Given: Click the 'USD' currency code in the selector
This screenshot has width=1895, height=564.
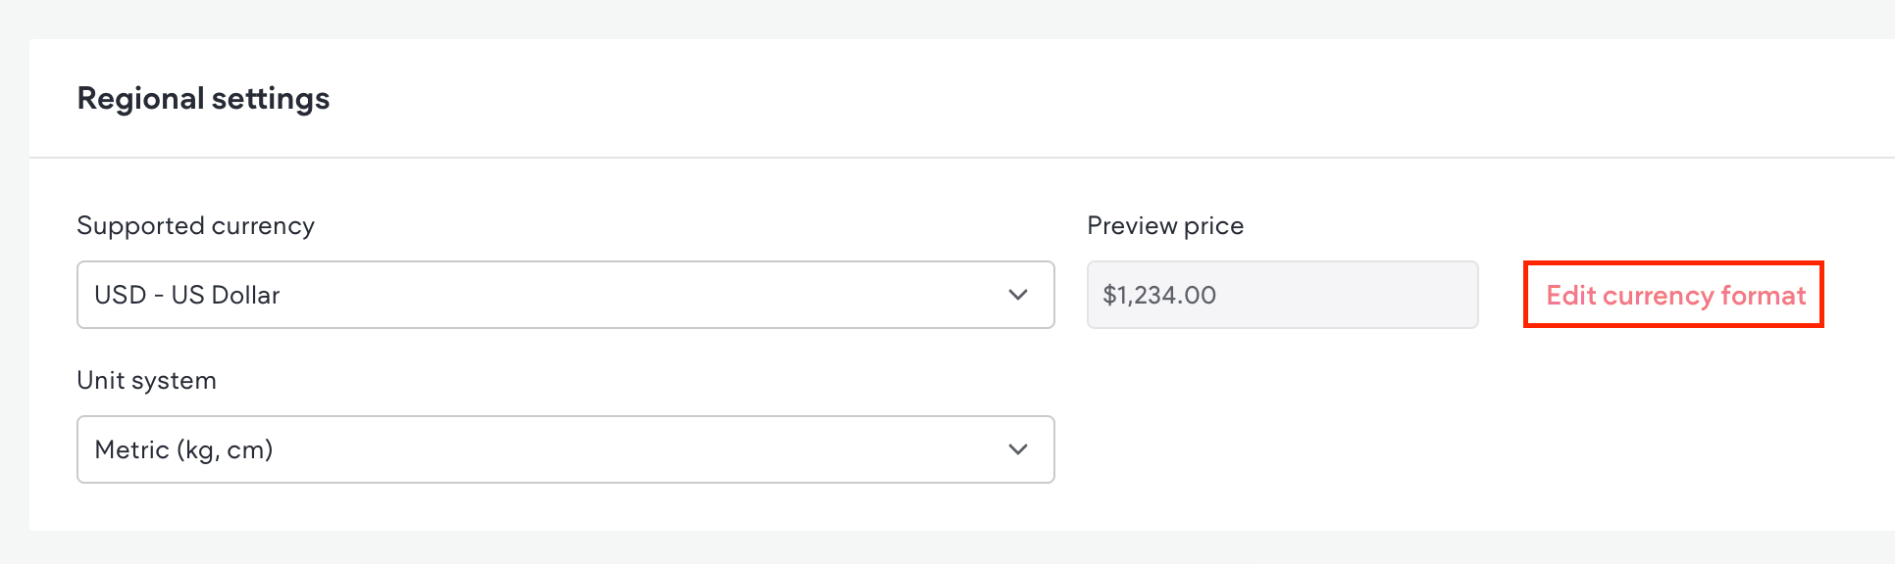Looking at the screenshot, I should click(120, 295).
